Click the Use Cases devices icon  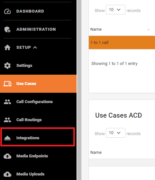[x=7, y=84]
